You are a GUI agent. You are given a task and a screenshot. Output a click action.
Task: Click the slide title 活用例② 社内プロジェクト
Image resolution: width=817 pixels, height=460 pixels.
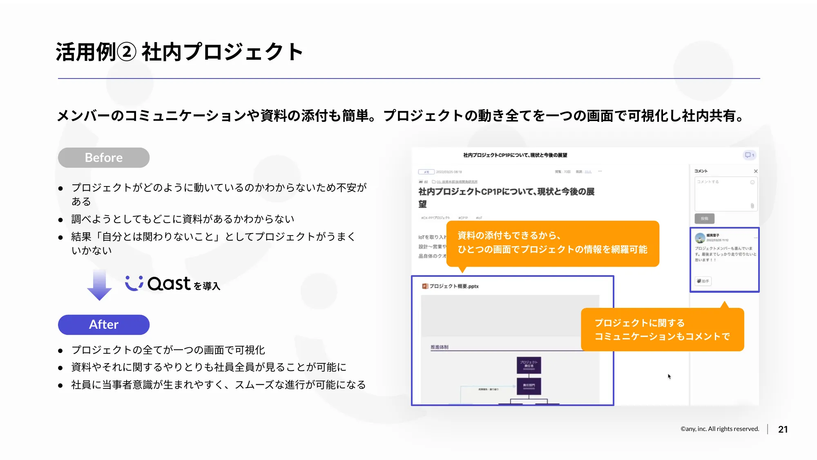(x=179, y=52)
